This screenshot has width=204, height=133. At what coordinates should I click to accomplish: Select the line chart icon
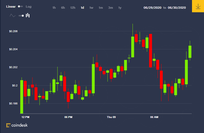[x=13, y=16]
